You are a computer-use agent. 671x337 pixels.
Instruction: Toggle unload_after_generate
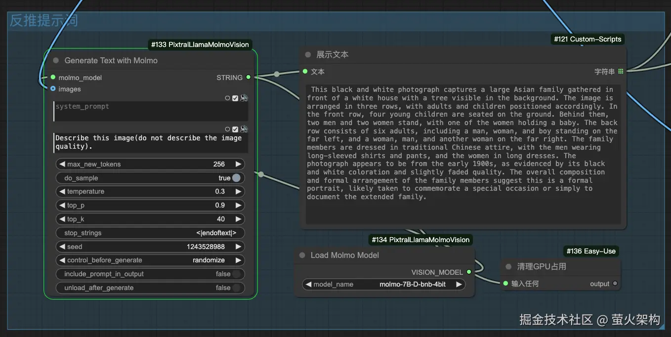coord(237,288)
